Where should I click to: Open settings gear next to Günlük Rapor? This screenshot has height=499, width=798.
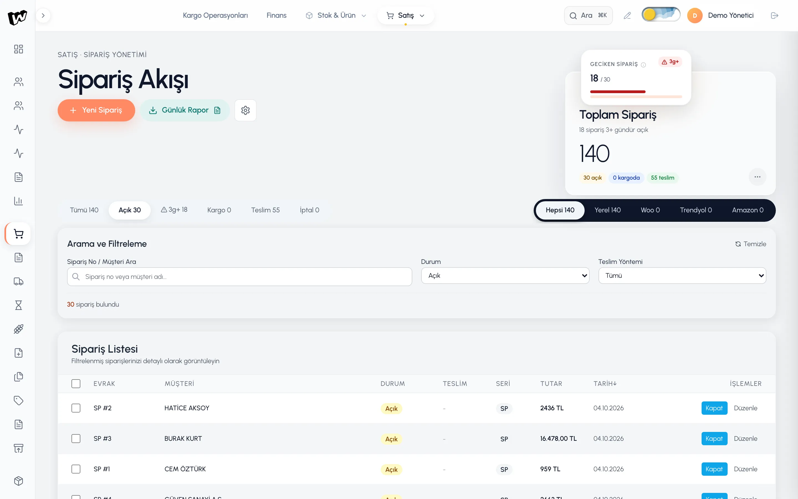tap(245, 110)
